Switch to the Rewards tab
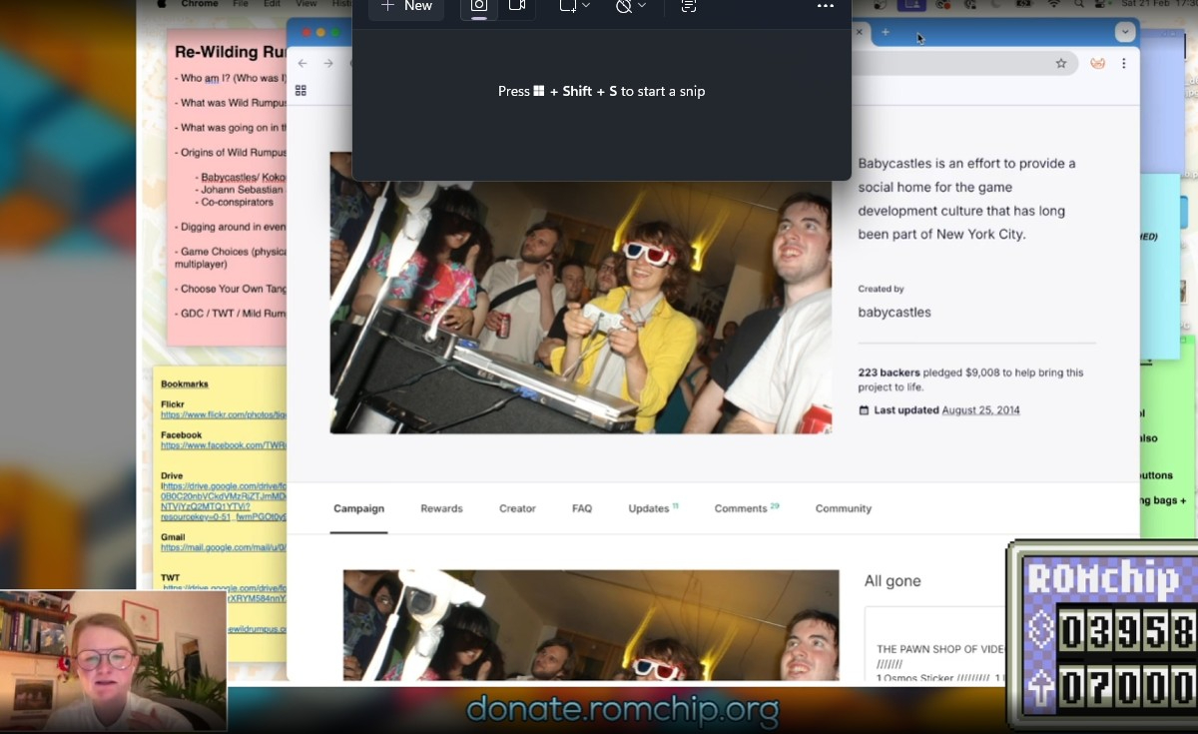The height and width of the screenshot is (734, 1198). tap(441, 508)
